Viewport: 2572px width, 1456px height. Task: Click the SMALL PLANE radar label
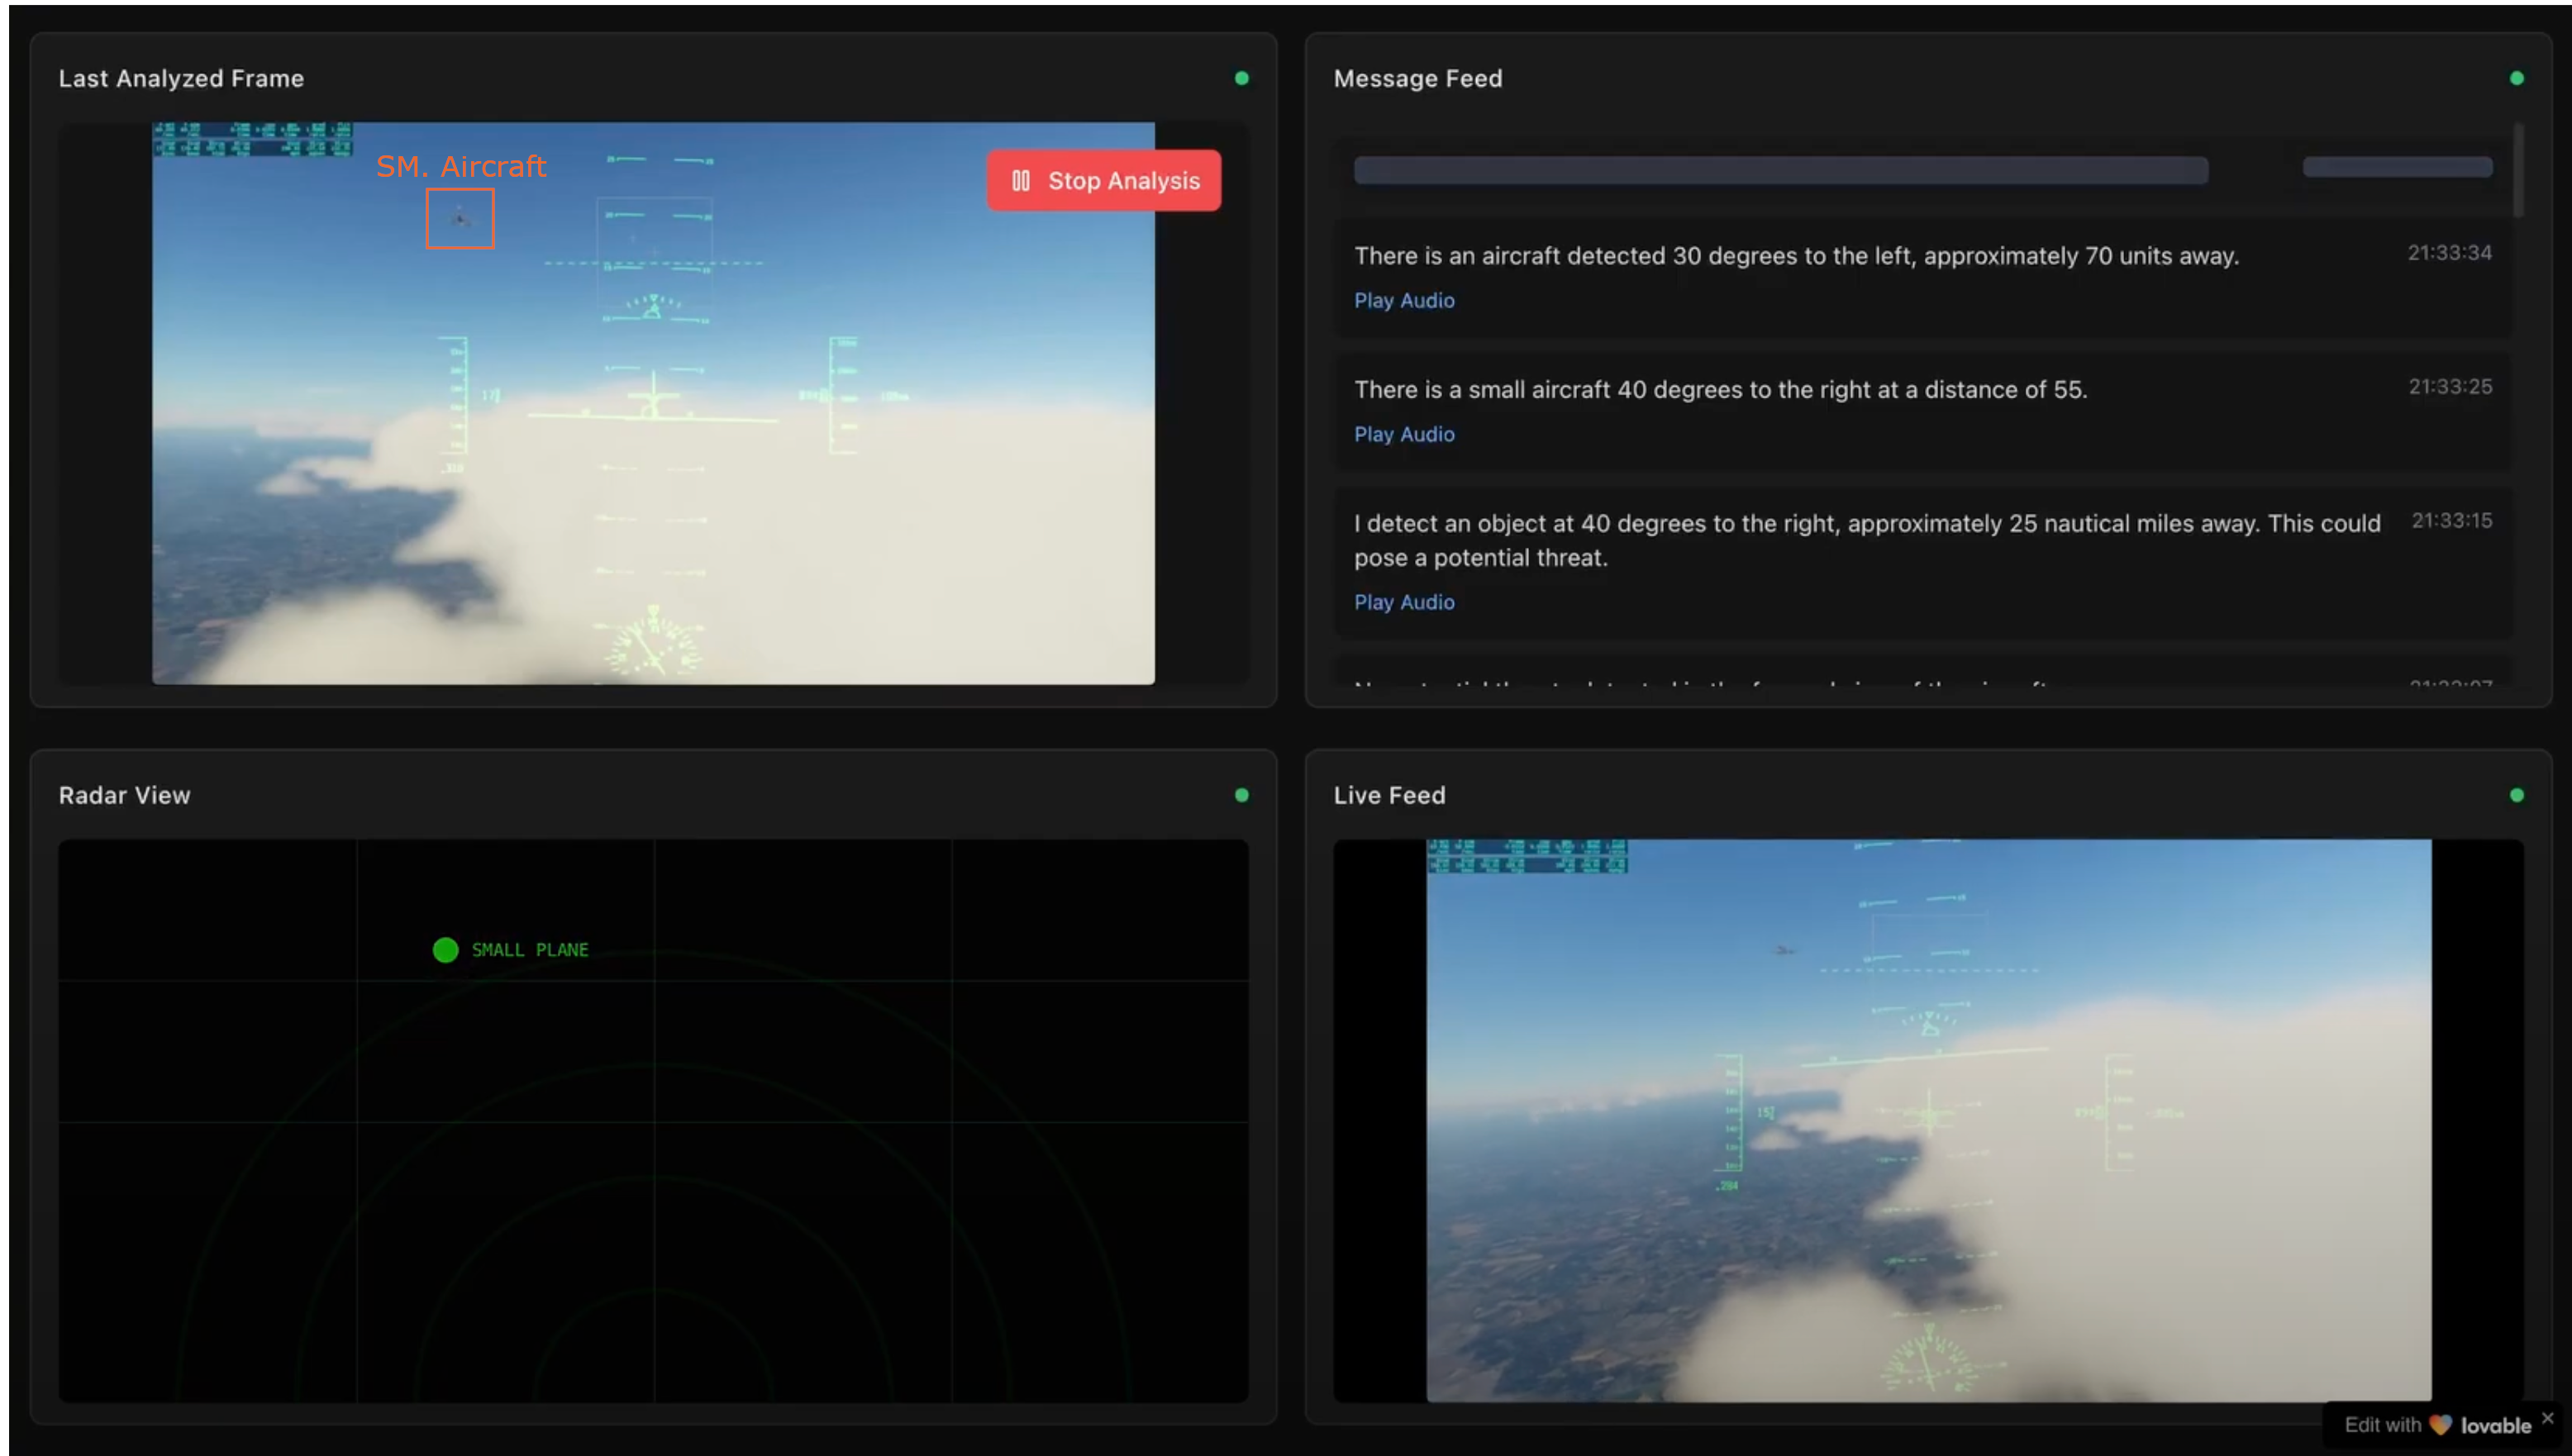[x=529, y=950]
